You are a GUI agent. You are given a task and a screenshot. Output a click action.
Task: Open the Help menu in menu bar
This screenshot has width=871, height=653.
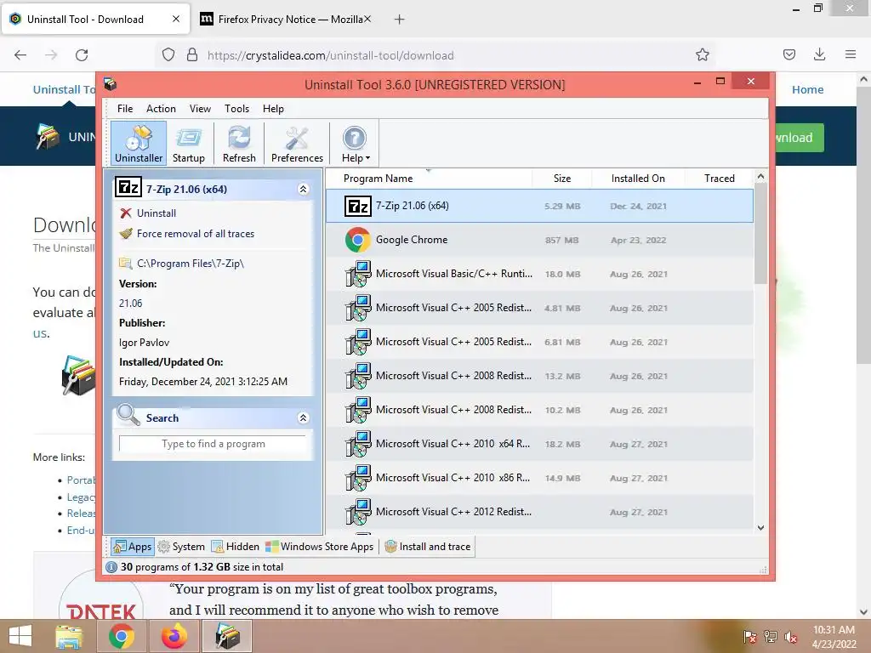(x=273, y=109)
